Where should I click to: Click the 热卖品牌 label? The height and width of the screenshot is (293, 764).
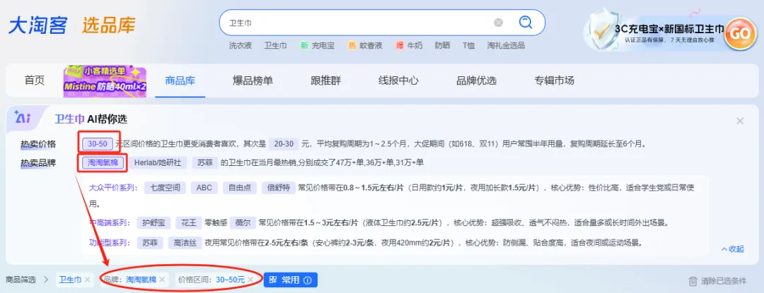[x=38, y=163]
